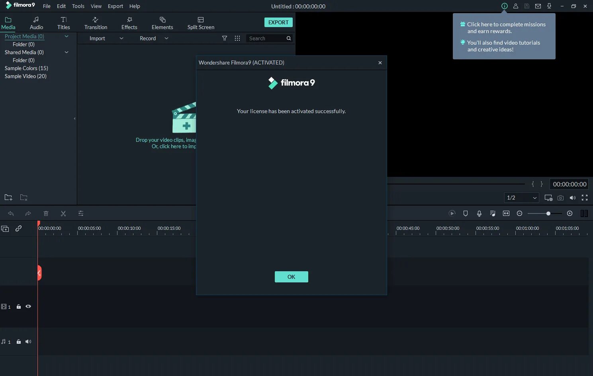
Task: Open the Edit menu
Action: coord(61,6)
